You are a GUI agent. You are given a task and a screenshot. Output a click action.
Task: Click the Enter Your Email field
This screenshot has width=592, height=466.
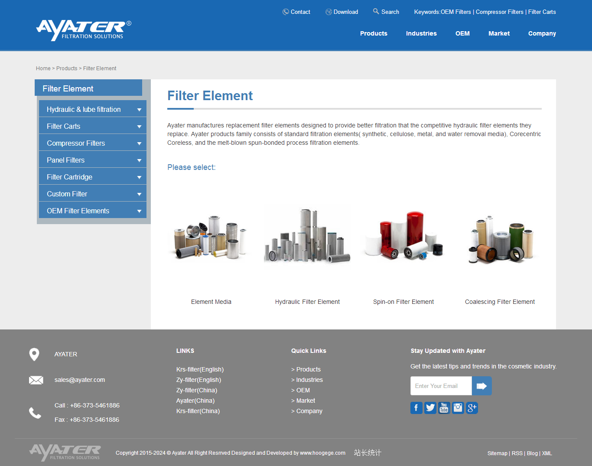point(441,386)
